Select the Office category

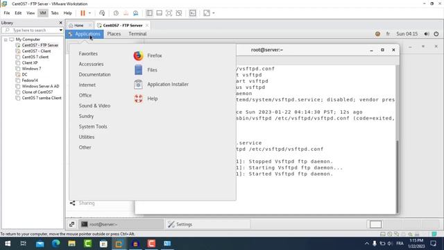point(85,96)
